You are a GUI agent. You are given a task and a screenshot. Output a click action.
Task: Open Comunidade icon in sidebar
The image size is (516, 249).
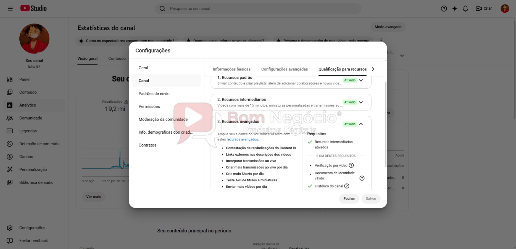coord(10,118)
